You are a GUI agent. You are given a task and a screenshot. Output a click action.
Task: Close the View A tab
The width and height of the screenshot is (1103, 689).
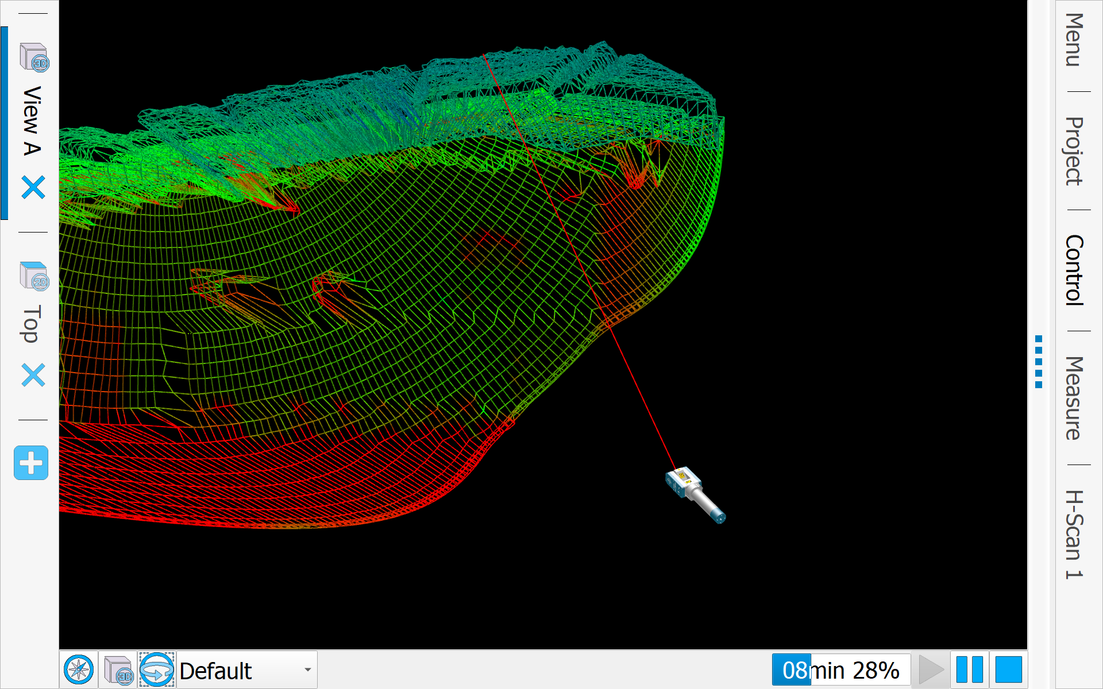[x=33, y=187]
